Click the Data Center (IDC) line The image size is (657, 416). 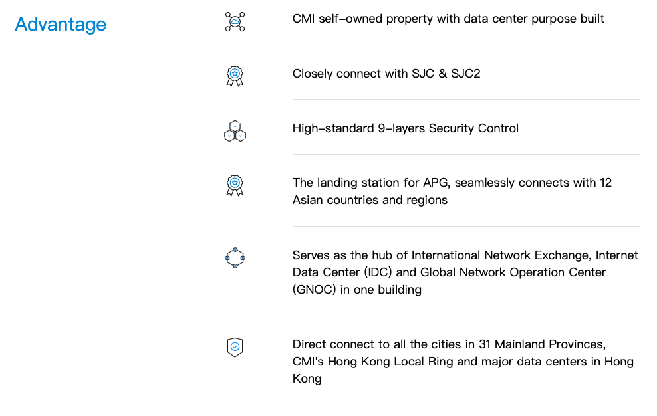coord(449,272)
